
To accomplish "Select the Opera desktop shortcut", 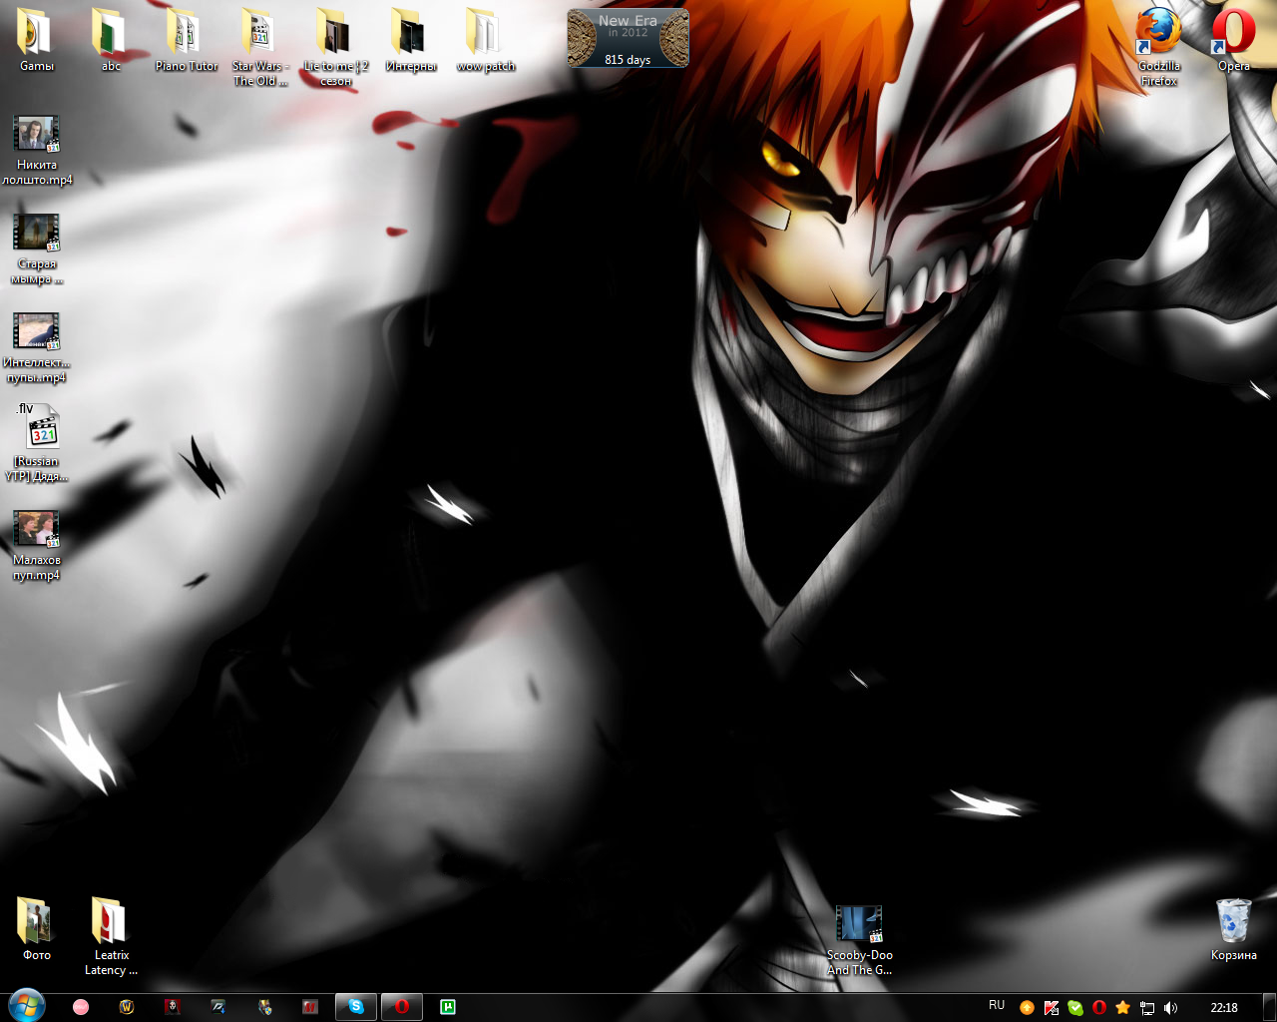I will point(1233,40).
